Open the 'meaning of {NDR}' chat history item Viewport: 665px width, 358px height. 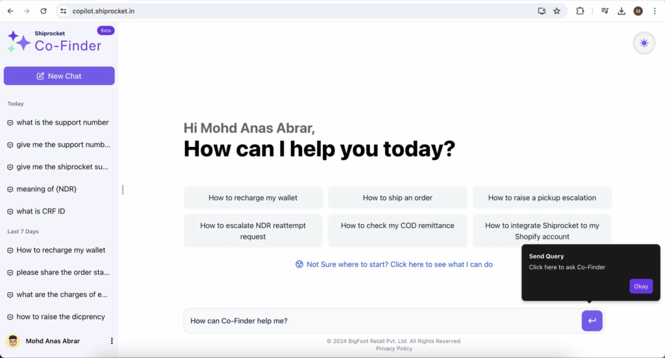click(46, 189)
